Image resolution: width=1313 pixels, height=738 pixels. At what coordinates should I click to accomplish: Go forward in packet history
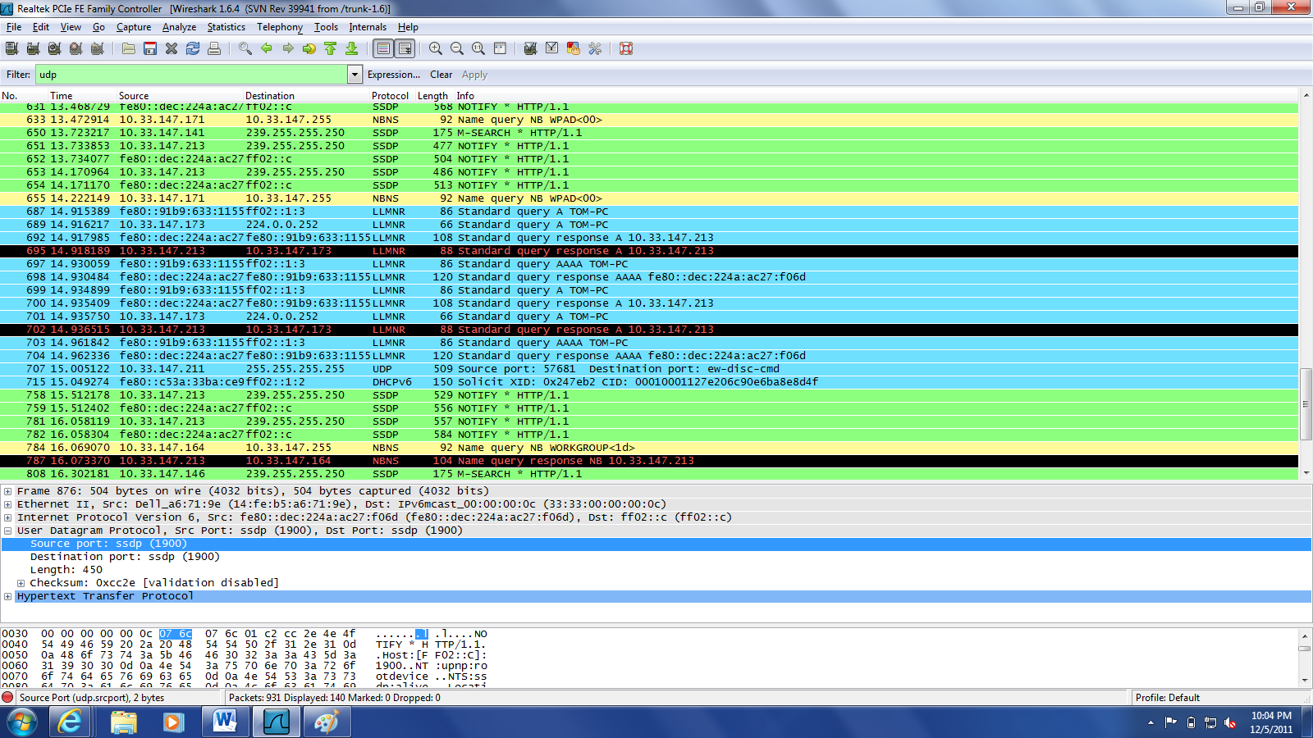click(288, 48)
